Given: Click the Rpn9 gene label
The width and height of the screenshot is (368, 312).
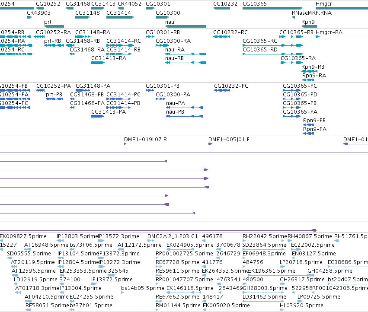Looking at the screenshot, I should click(308, 22).
